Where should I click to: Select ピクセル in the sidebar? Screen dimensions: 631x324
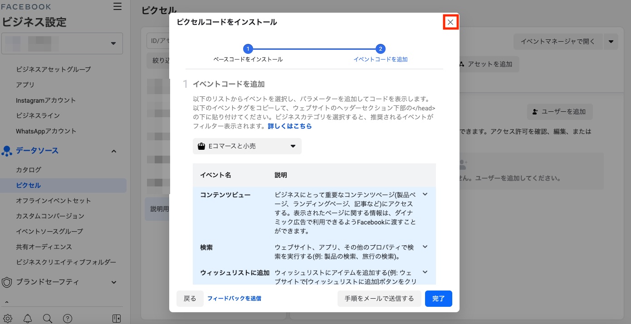[x=63, y=185]
